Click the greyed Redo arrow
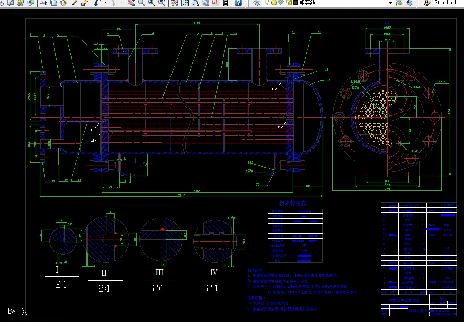464x322 pixels. [113, 3]
